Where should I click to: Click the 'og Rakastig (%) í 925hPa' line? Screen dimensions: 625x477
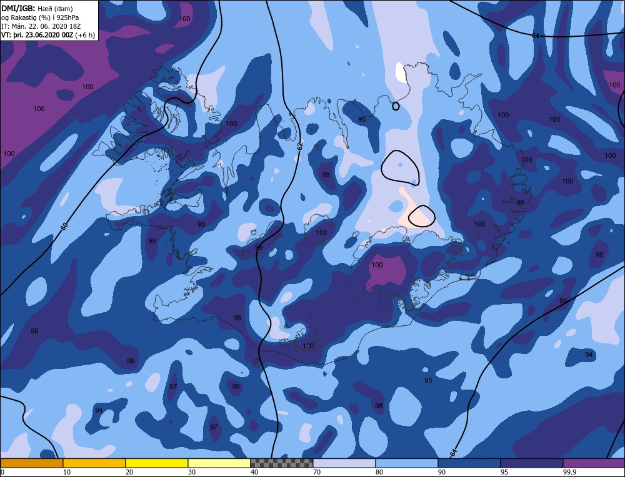[x=40, y=17]
